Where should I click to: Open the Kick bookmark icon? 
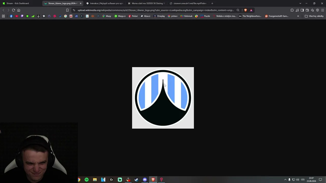pyautogui.click(x=28, y=16)
